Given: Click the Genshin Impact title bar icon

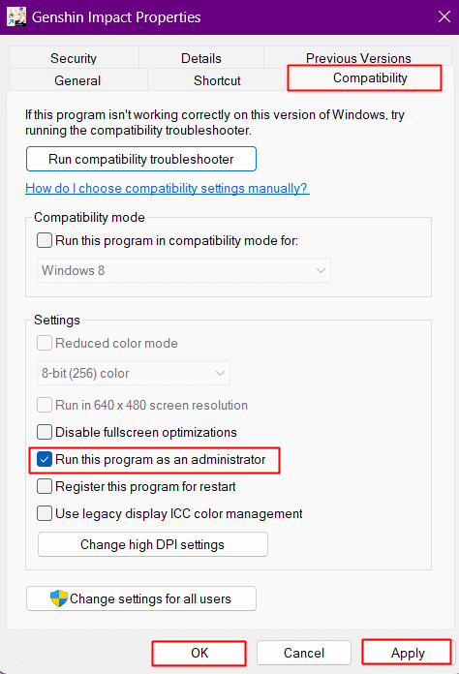Looking at the screenshot, I should click(16, 17).
